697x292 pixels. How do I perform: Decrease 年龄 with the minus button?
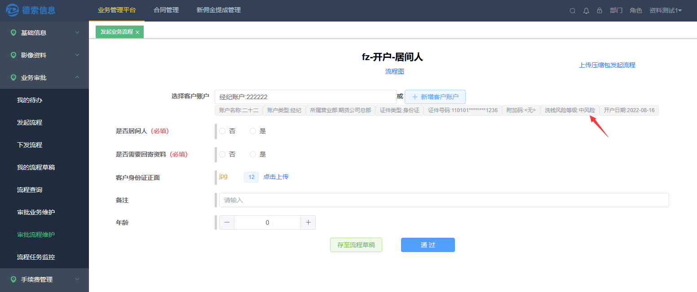click(x=227, y=222)
